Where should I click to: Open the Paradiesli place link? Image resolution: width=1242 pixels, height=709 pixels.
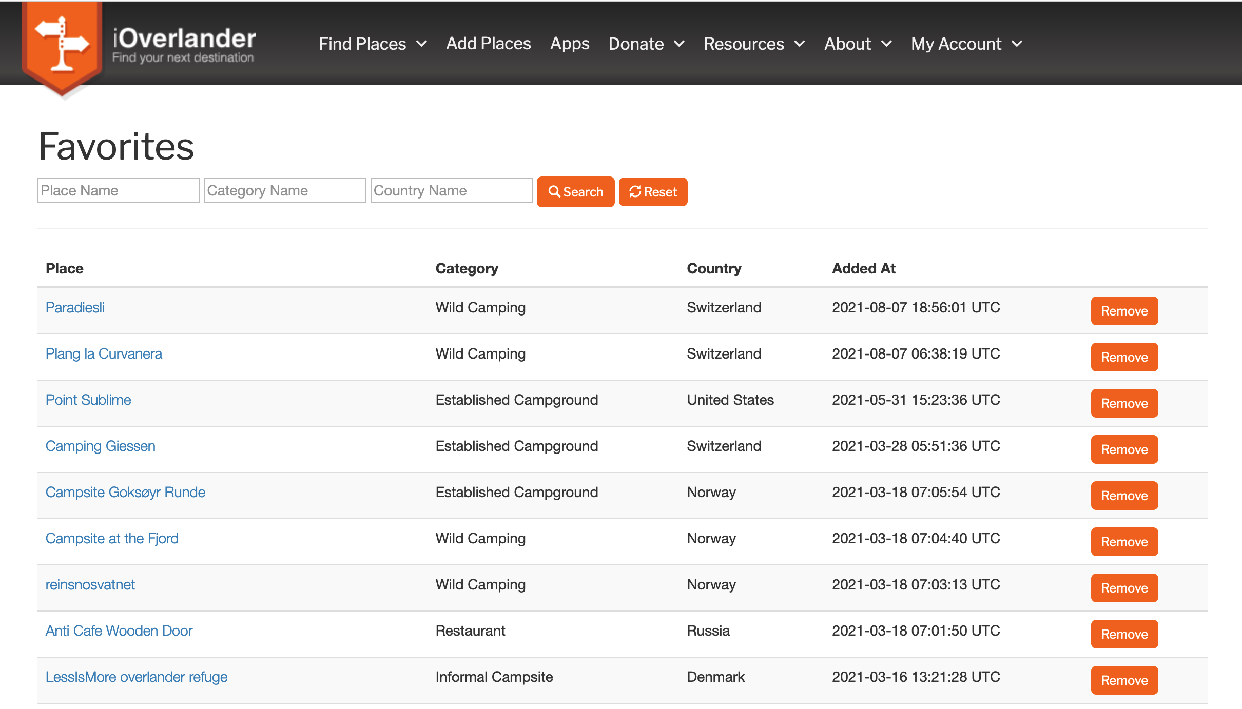coord(75,307)
